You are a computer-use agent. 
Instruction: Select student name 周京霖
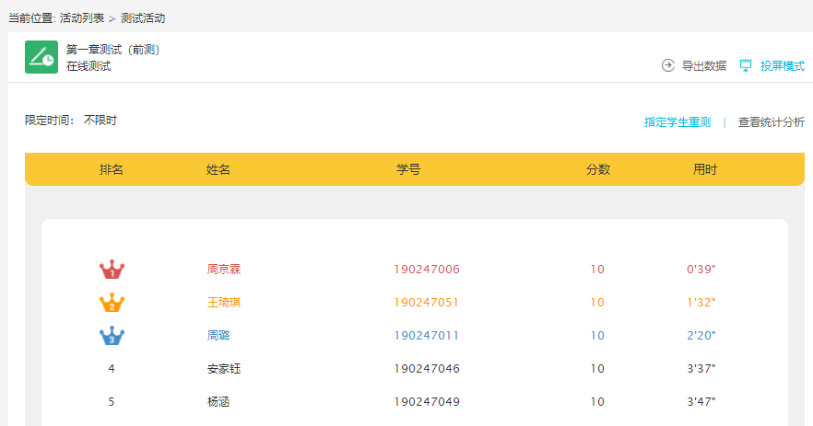[x=224, y=270]
